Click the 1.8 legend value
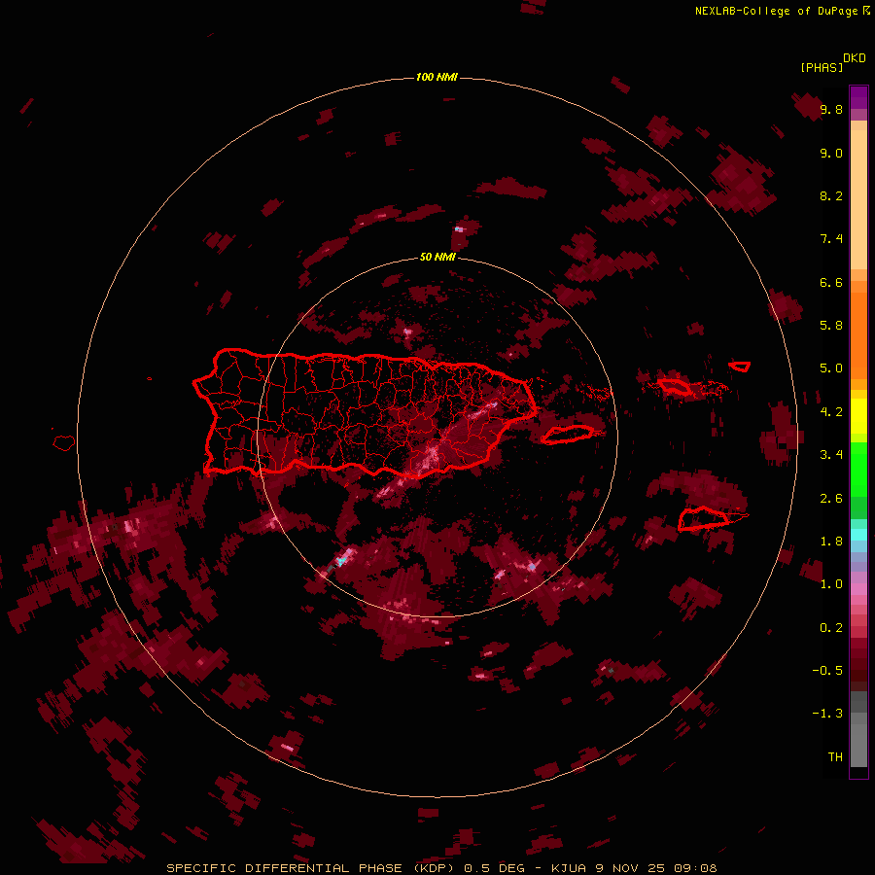 pos(831,542)
